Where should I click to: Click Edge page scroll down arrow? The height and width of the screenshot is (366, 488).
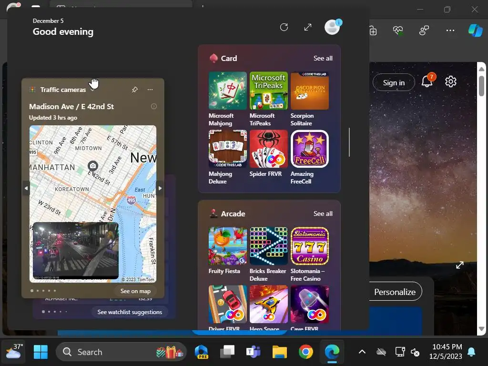(x=481, y=329)
